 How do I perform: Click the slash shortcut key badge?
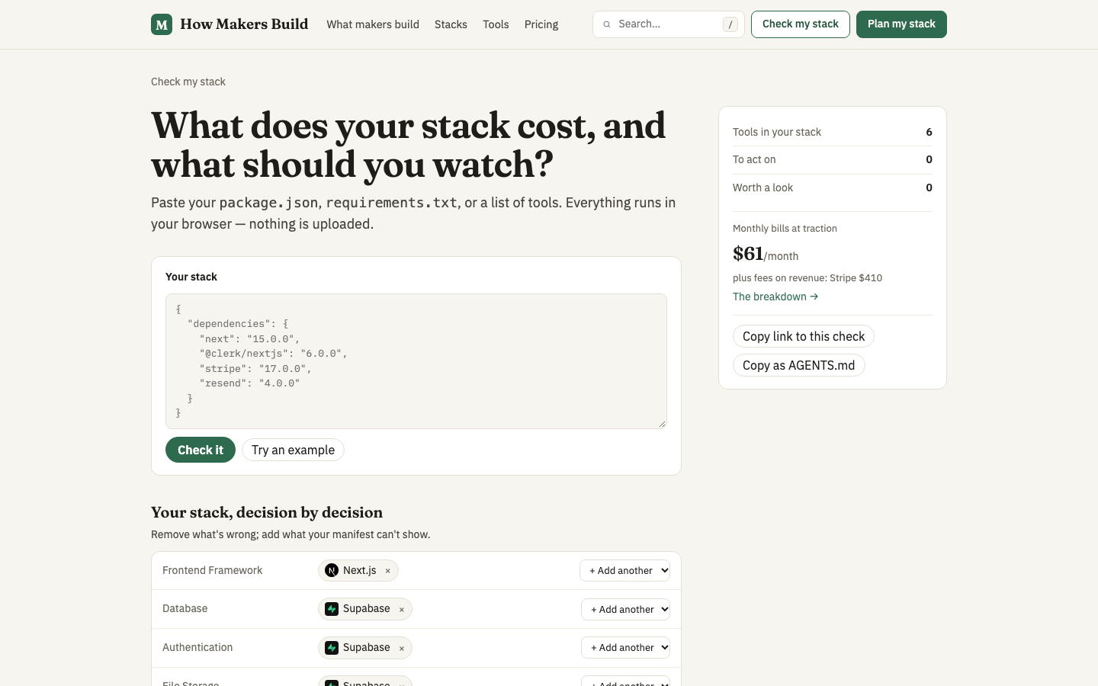point(730,24)
